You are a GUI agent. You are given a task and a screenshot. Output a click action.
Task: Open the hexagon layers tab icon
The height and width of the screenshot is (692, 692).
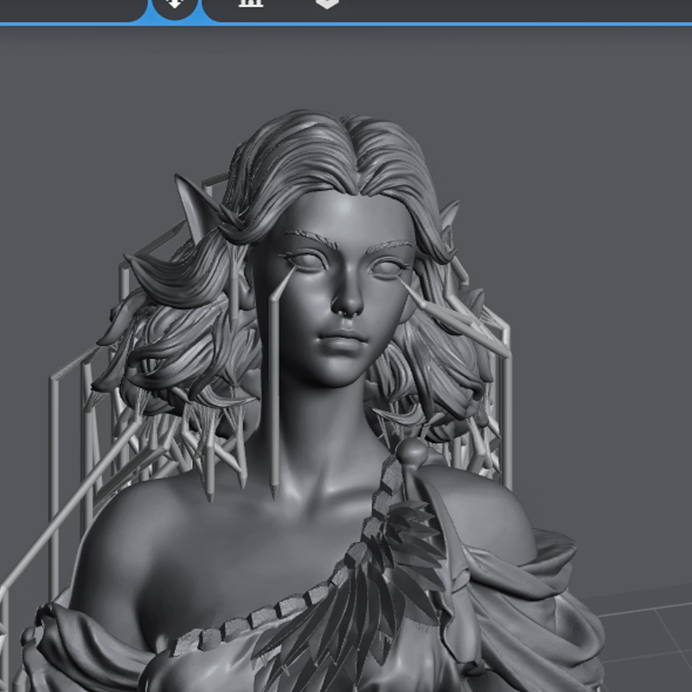tap(327, 4)
